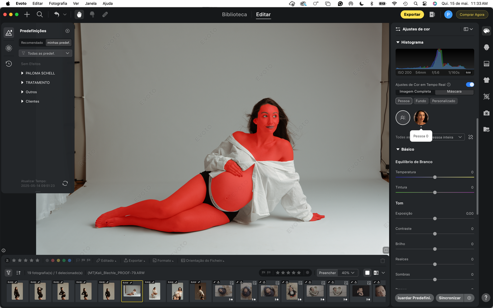493x308 pixels.
Task: Open the watched folder icon
Action: [x=486, y=129]
